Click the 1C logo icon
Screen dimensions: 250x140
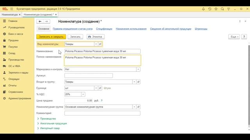[x=5, y=9]
